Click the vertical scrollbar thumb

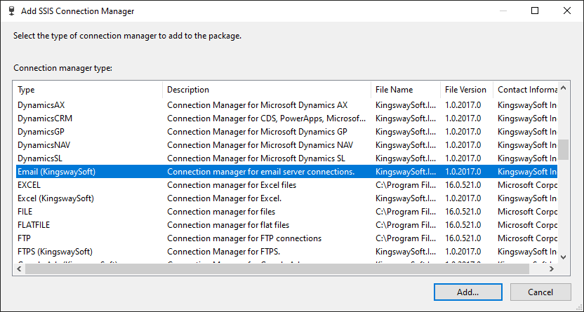pyautogui.click(x=563, y=149)
